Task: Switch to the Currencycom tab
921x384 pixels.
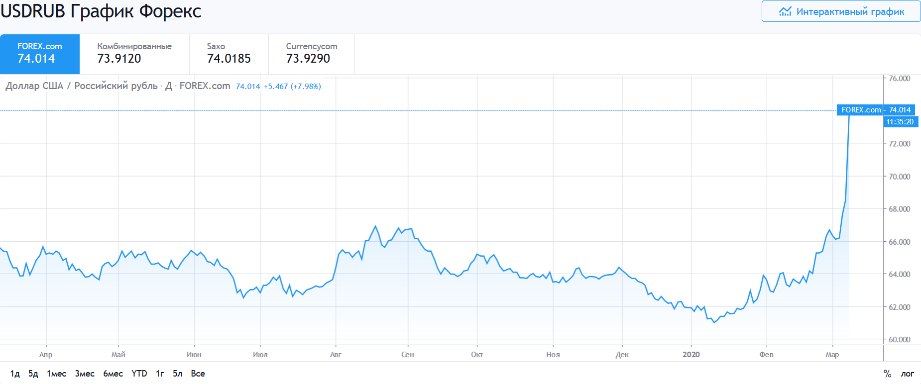Action: coord(311,54)
